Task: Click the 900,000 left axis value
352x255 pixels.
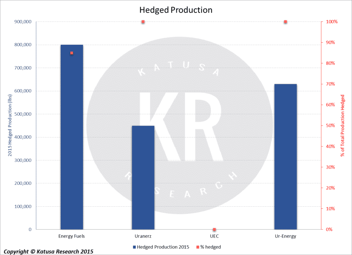Action: coord(23,22)
